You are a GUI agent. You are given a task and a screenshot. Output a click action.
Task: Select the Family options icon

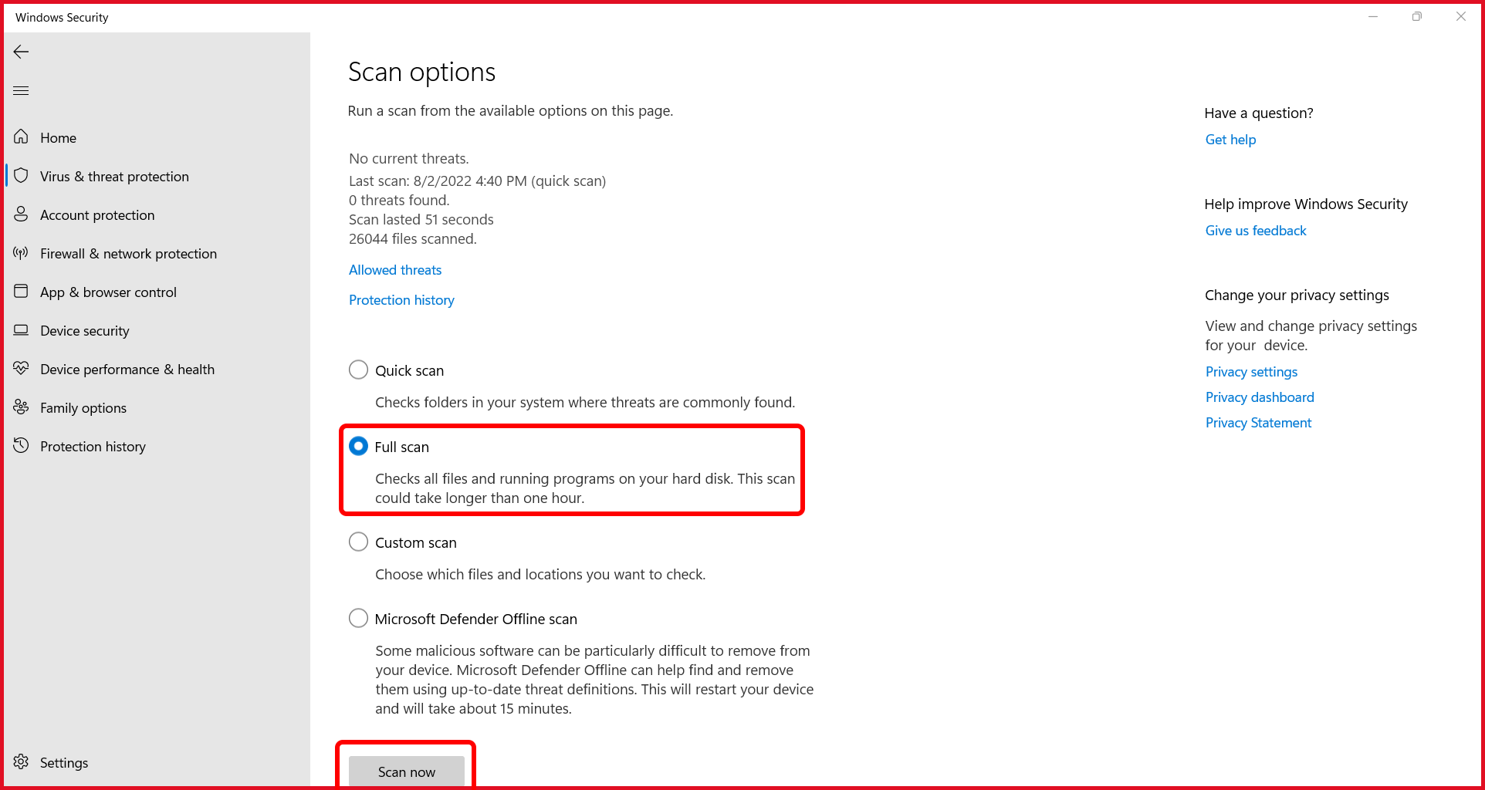pyautogui.click(x=21, y=407)
